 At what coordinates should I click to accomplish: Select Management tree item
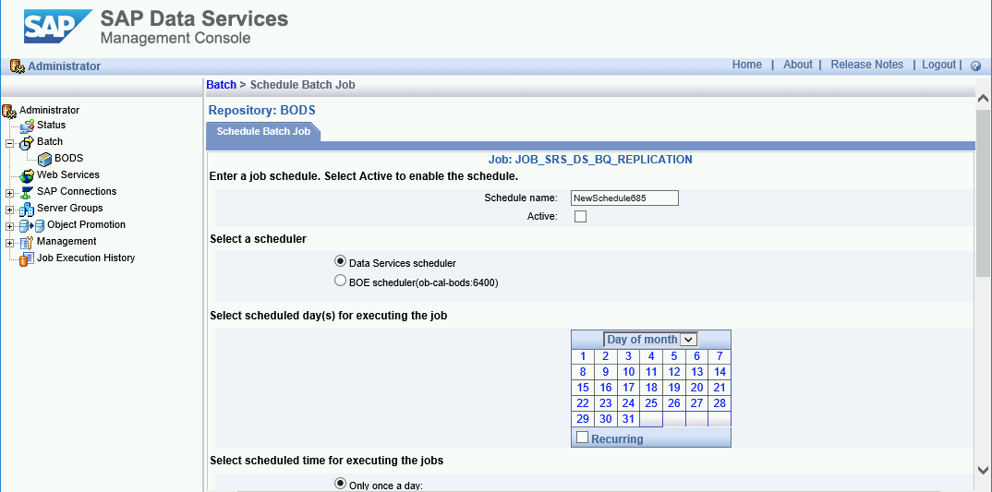(x=67, y=241)
